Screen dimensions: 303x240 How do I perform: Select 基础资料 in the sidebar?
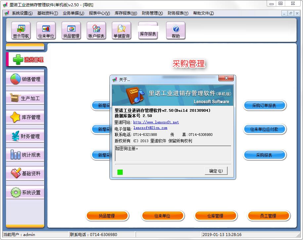click(x=25, y=173)
